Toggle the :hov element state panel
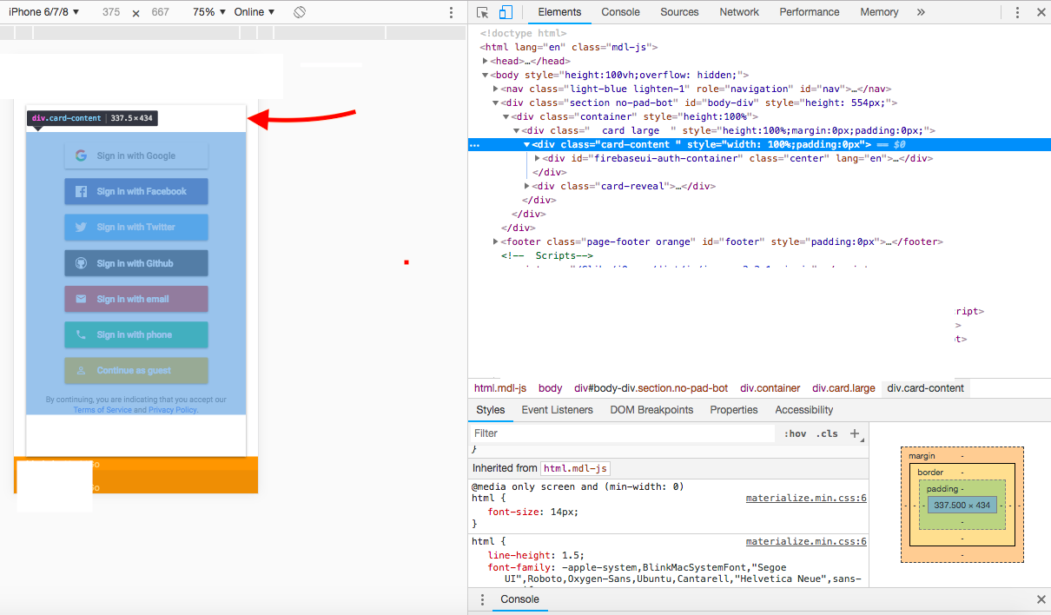 pos(795,433)
